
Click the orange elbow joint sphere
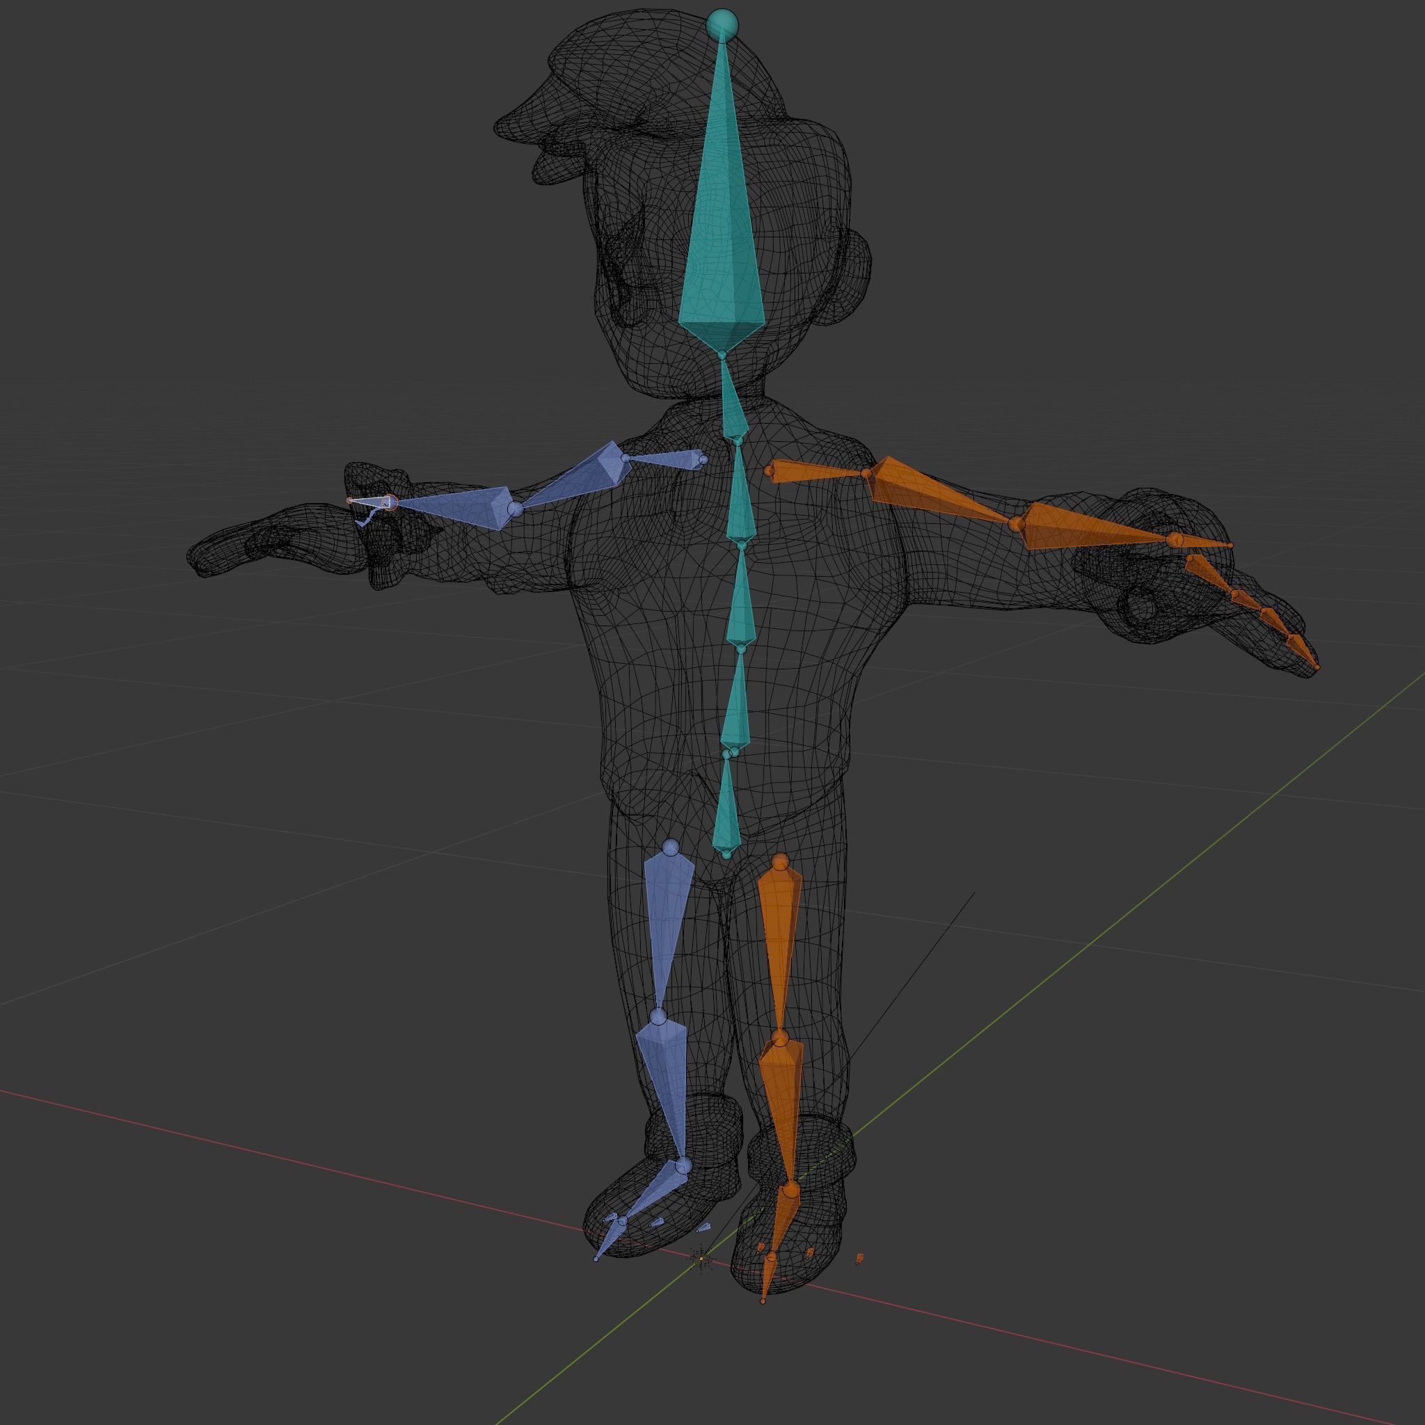pos(1017,525)
